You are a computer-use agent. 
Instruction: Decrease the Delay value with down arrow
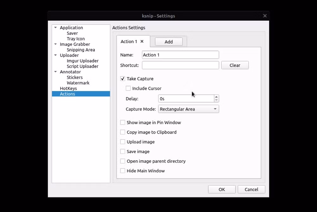click(x=216, y=100)
